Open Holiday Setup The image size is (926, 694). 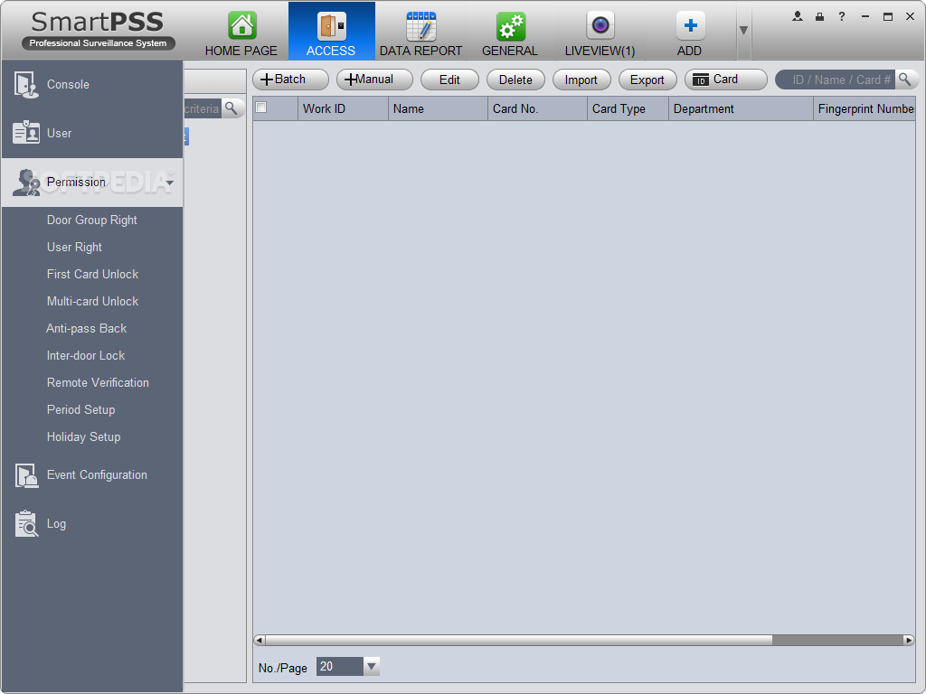click(x=84, y=437)
